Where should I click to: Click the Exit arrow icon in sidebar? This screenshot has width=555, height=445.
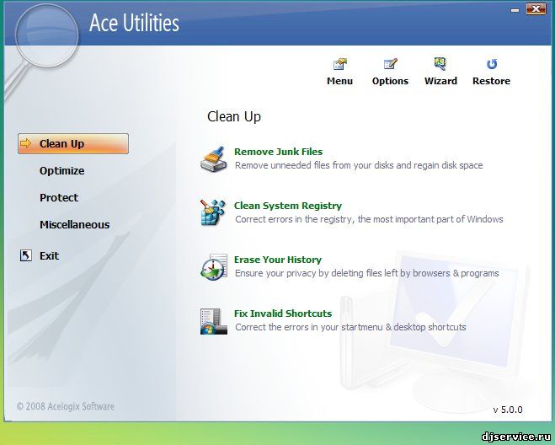coord(25,255)
